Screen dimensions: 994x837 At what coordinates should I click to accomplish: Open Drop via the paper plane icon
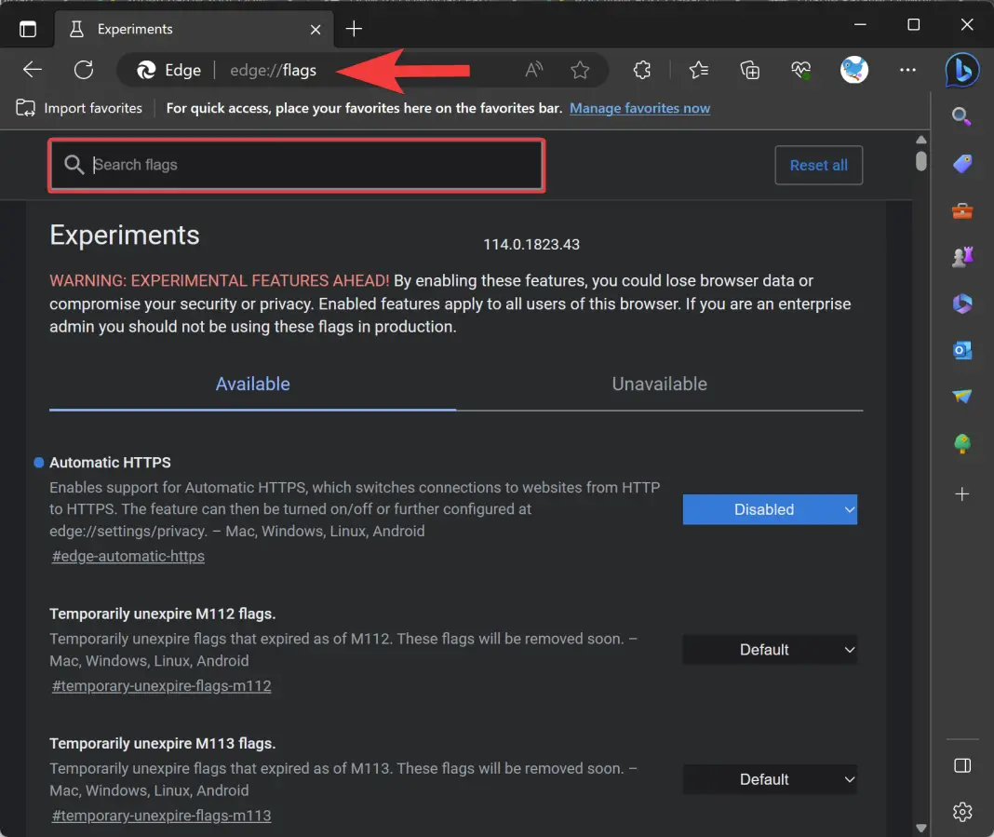[962, 398]
